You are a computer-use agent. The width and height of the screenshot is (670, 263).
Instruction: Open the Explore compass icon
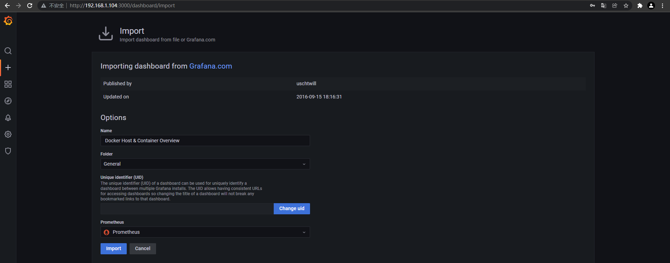coord(8,101)
